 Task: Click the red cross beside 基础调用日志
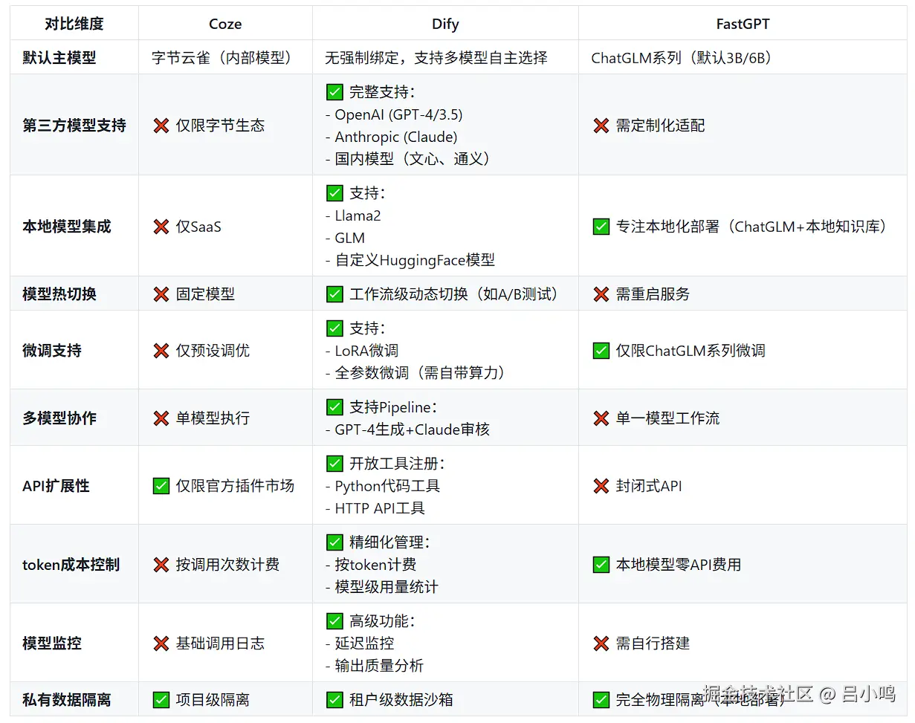click(x=161, y=643)
